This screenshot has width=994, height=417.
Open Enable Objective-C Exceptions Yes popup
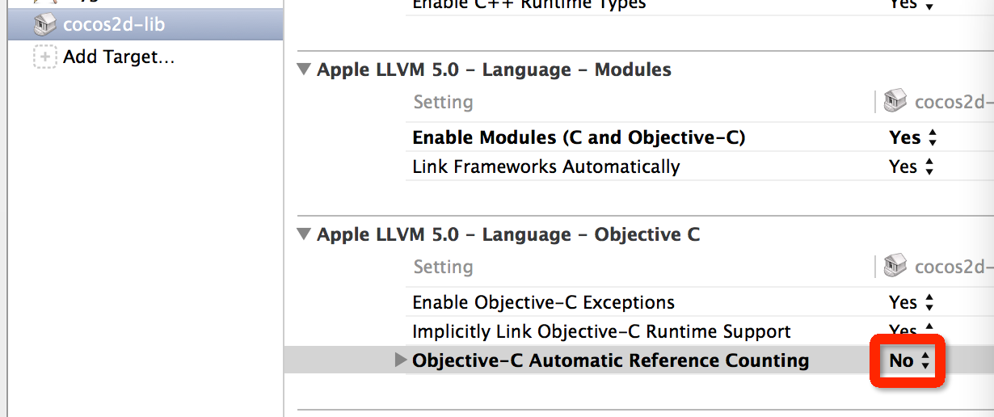912,302
